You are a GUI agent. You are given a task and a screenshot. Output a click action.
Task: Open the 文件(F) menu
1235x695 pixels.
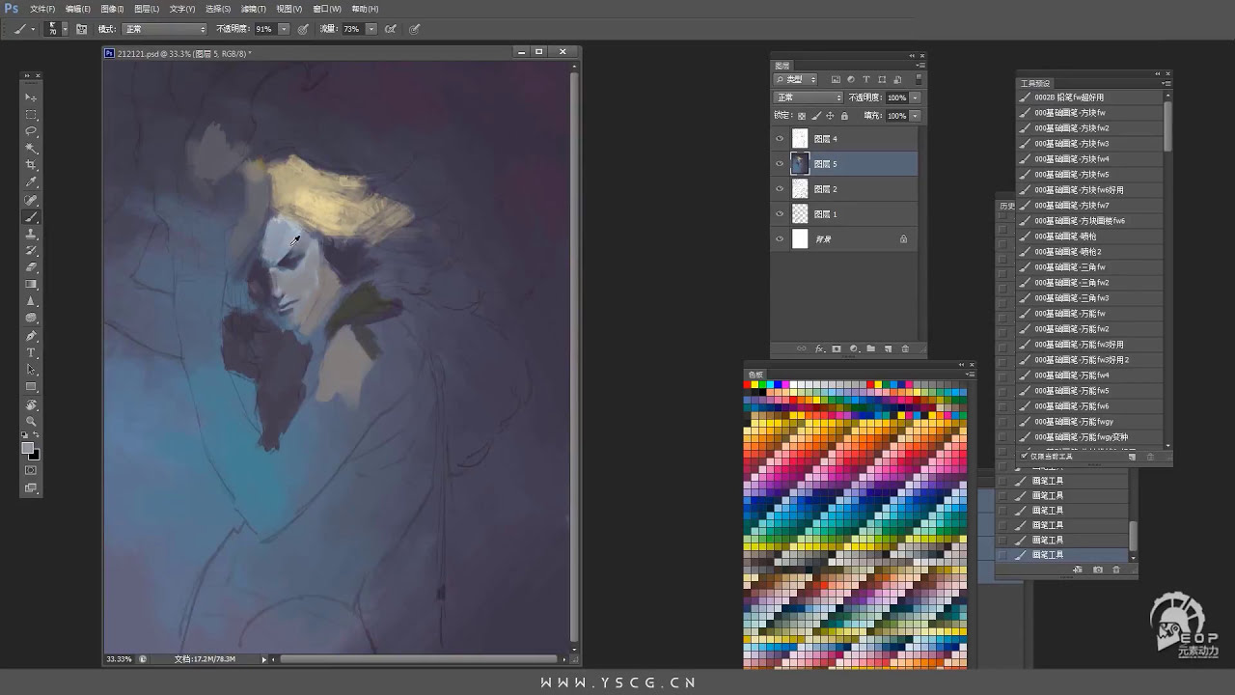42,9
